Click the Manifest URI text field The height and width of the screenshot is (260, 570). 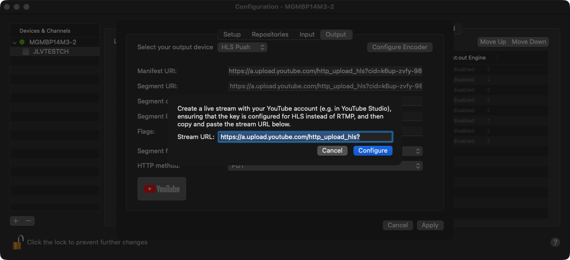pos(325,71)
